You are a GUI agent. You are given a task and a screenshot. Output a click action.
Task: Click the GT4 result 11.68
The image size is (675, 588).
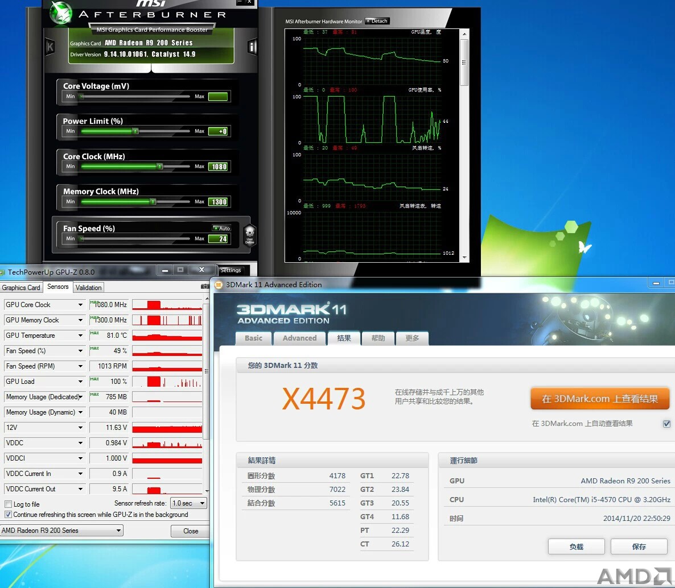[x=400, y=516]
